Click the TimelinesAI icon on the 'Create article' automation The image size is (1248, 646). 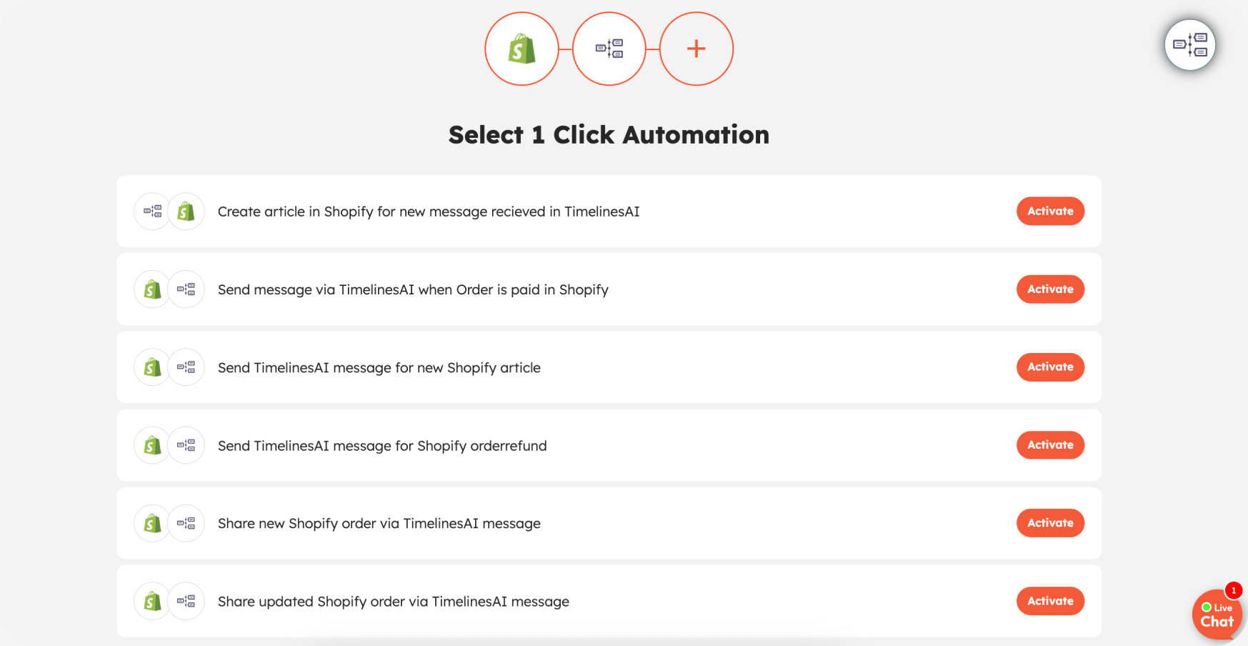[151, 211]
